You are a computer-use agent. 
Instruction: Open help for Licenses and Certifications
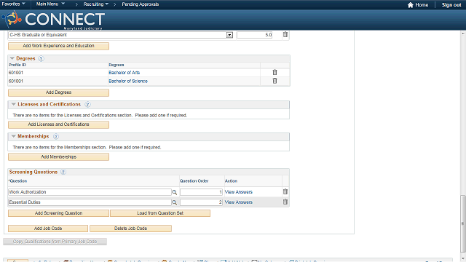coord(87,104)
